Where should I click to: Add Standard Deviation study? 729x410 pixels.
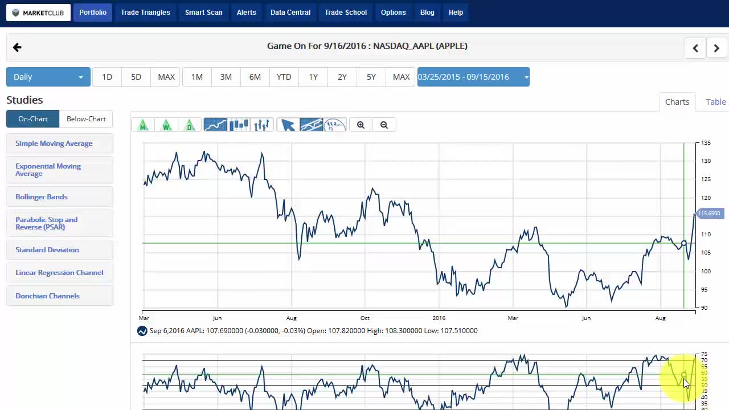click(60, 250)
